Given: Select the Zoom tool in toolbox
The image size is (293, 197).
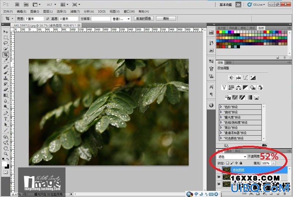Looking at the screenshot, I should (5, 154).
